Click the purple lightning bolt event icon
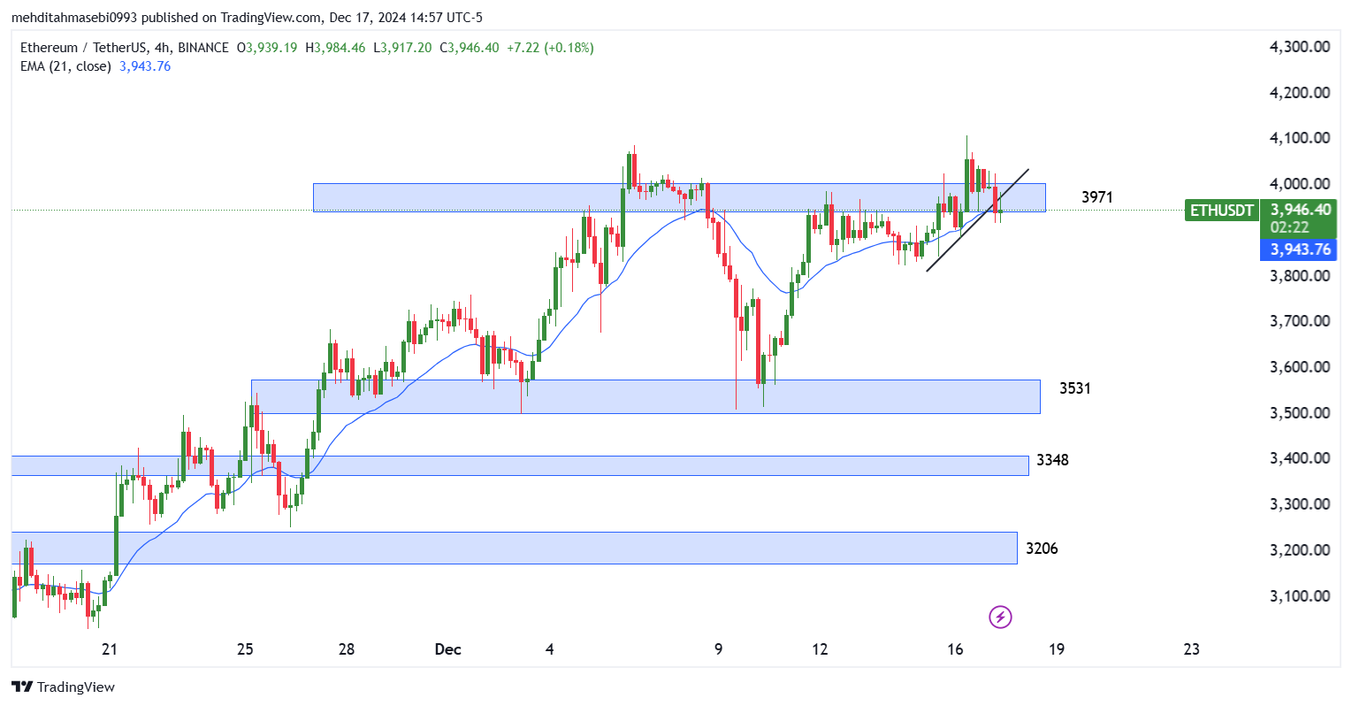 pos(1000,617)
